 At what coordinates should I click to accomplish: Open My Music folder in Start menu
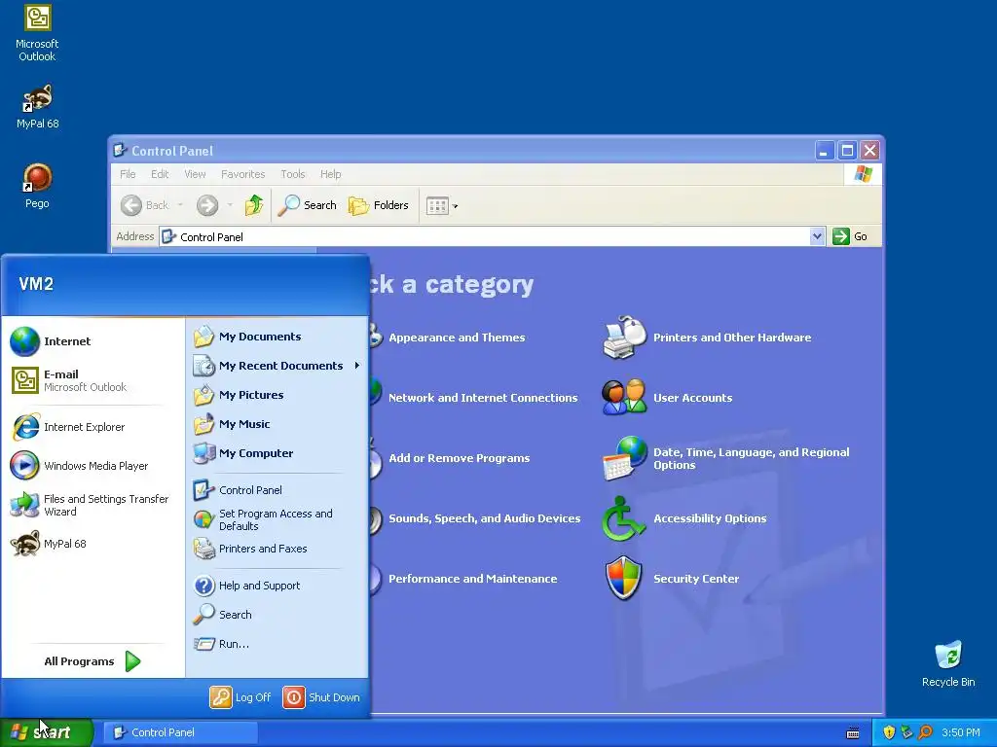232,424
